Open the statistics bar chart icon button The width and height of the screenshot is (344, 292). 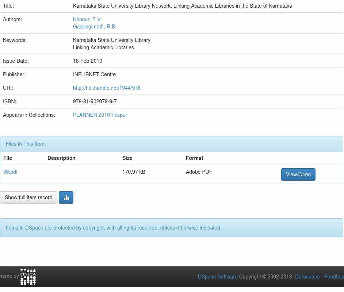pos(66,197)
